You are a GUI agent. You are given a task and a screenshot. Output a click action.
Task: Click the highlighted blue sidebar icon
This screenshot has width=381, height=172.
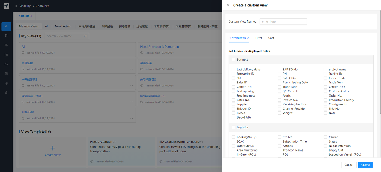pos(6,26)
